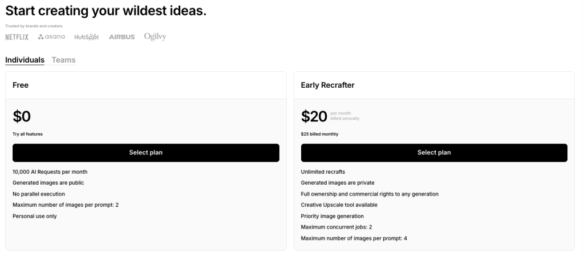Click the "Start creating your wildest ideas" headline
Image resolution: width=584 pixels, height=261 pixels.
pyautogui.click(x=106, y=11)
